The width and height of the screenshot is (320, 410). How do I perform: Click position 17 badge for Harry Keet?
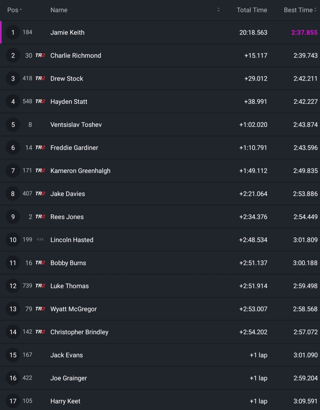(x=13, y=401)
